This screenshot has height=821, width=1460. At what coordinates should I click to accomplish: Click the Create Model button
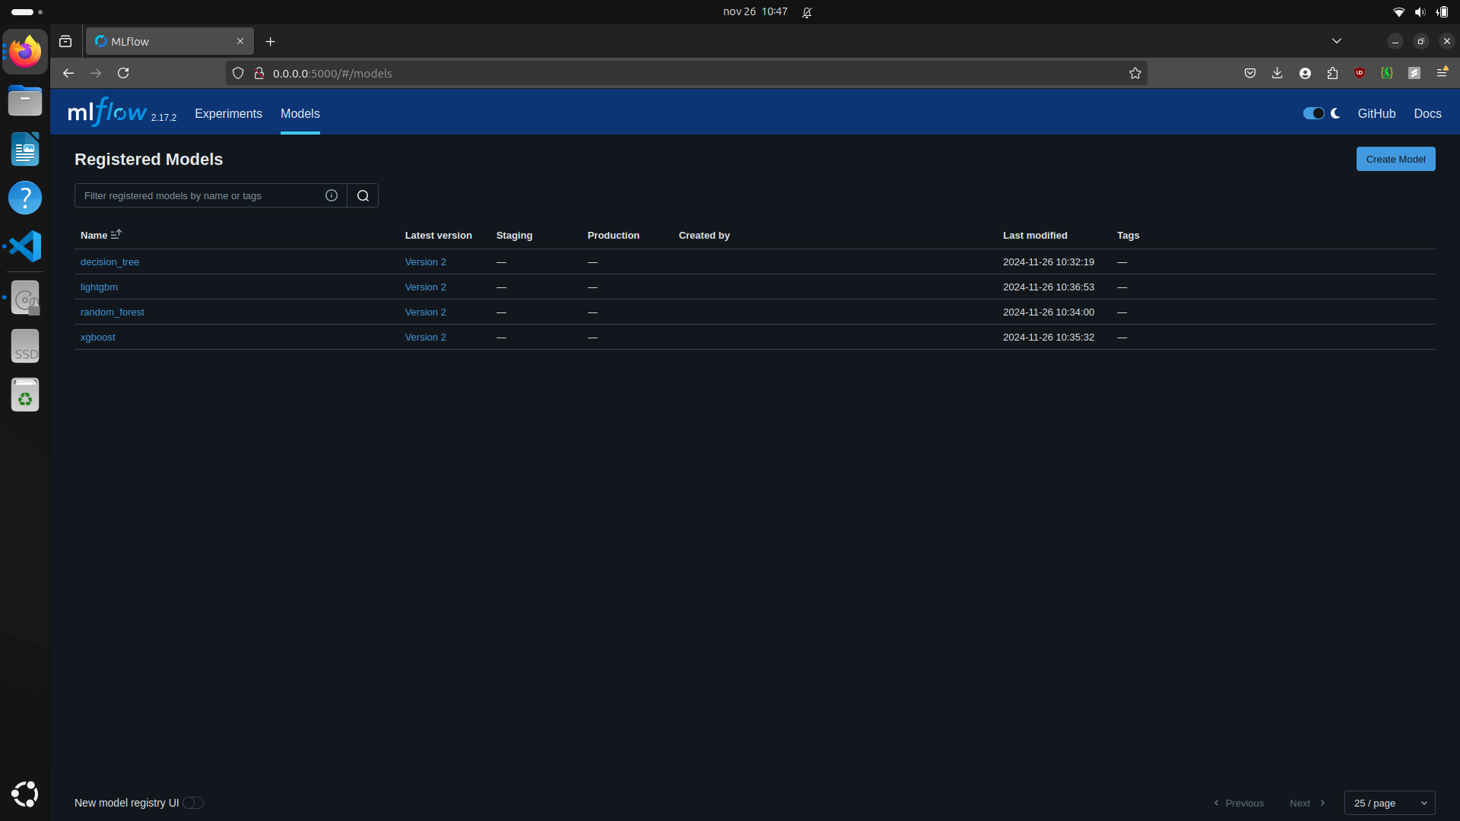point(1395,159)
